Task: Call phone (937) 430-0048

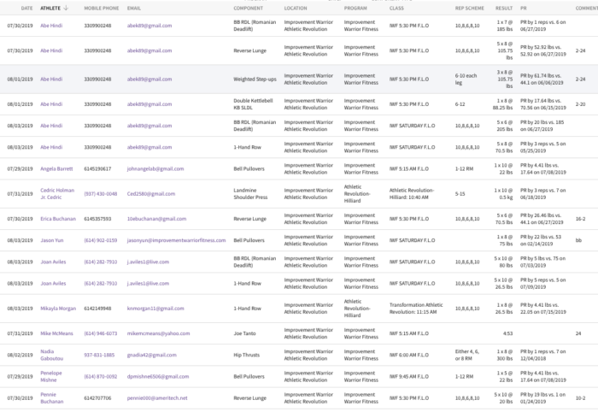Action: [101, 194]
